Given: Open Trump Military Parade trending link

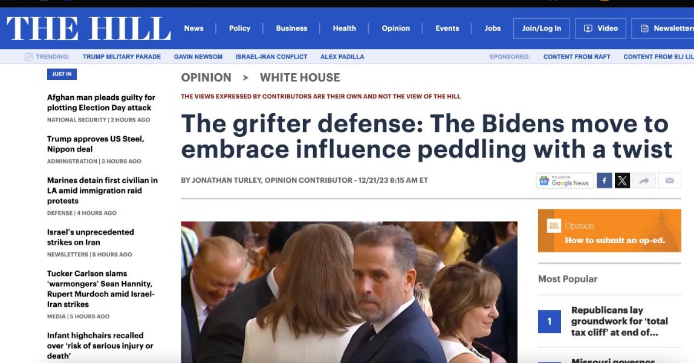Looking at the screenshot, I should point(122,57).
